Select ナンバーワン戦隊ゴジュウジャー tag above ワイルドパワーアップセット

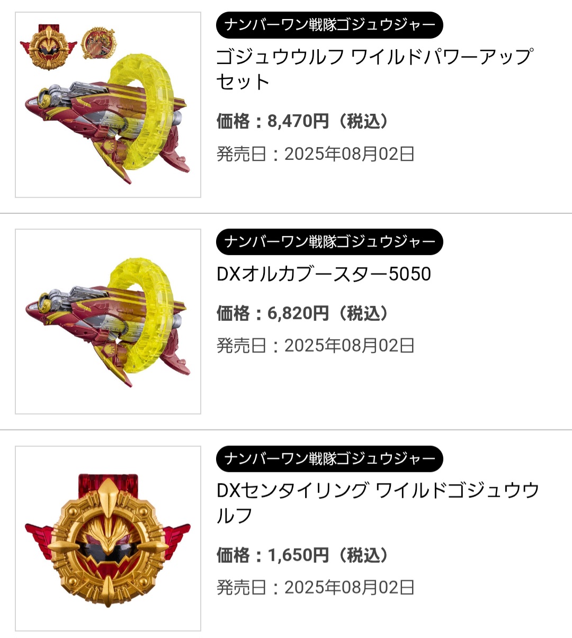[329, 25]
